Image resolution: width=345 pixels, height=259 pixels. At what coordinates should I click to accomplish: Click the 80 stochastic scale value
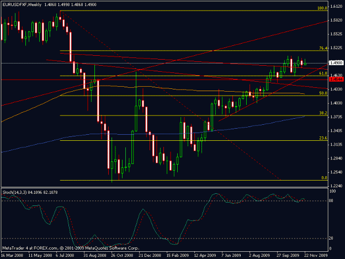(x=331, y=200)
